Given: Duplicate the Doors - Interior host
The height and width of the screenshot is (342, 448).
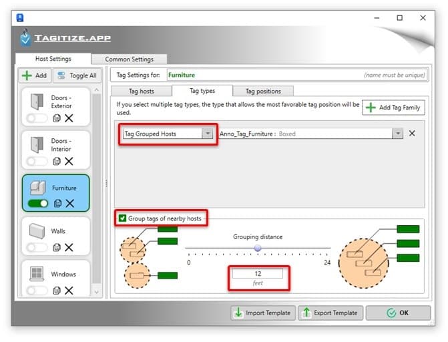Looking at the screenshot, I should point(57,161).
